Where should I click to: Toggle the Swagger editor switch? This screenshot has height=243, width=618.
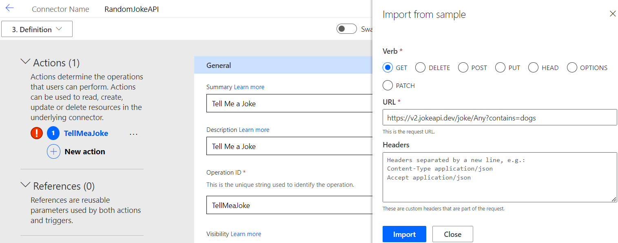click(346, 29)
